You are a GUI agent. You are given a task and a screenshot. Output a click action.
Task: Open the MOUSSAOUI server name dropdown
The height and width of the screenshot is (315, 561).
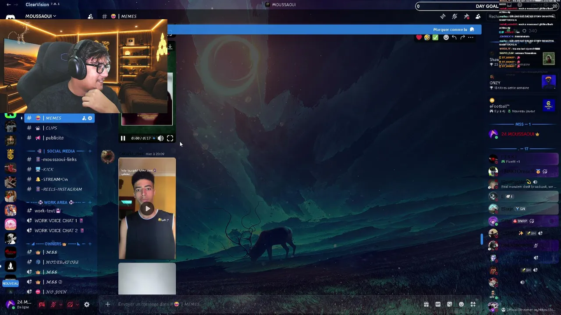coord(41,16)
